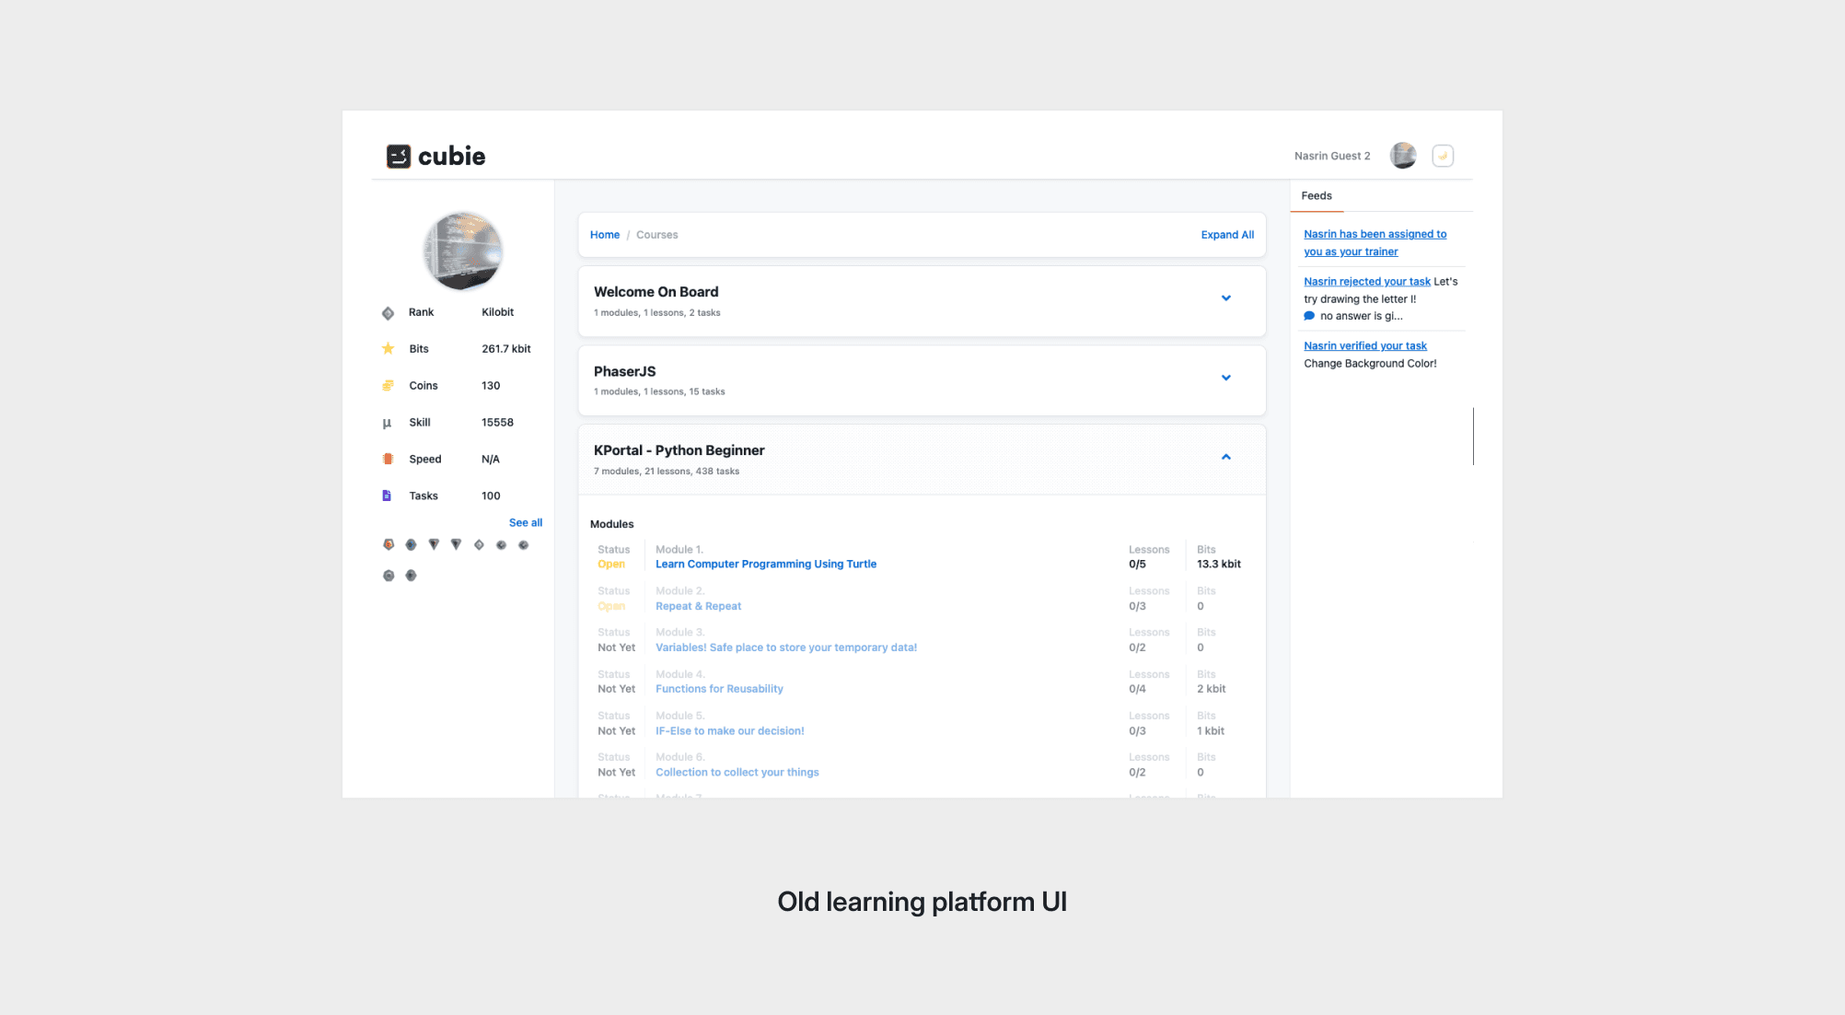Click the Skill mu icon
The height and width of the screenshot is (1015, 1845).
[x=388, y=423]
